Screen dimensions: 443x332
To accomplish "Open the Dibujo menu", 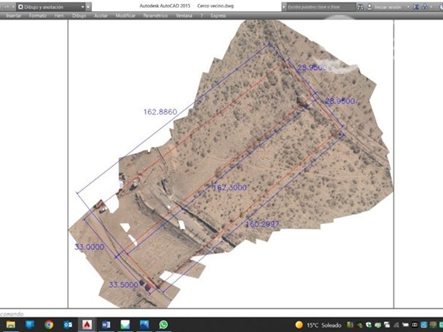I will click(79, 16).
